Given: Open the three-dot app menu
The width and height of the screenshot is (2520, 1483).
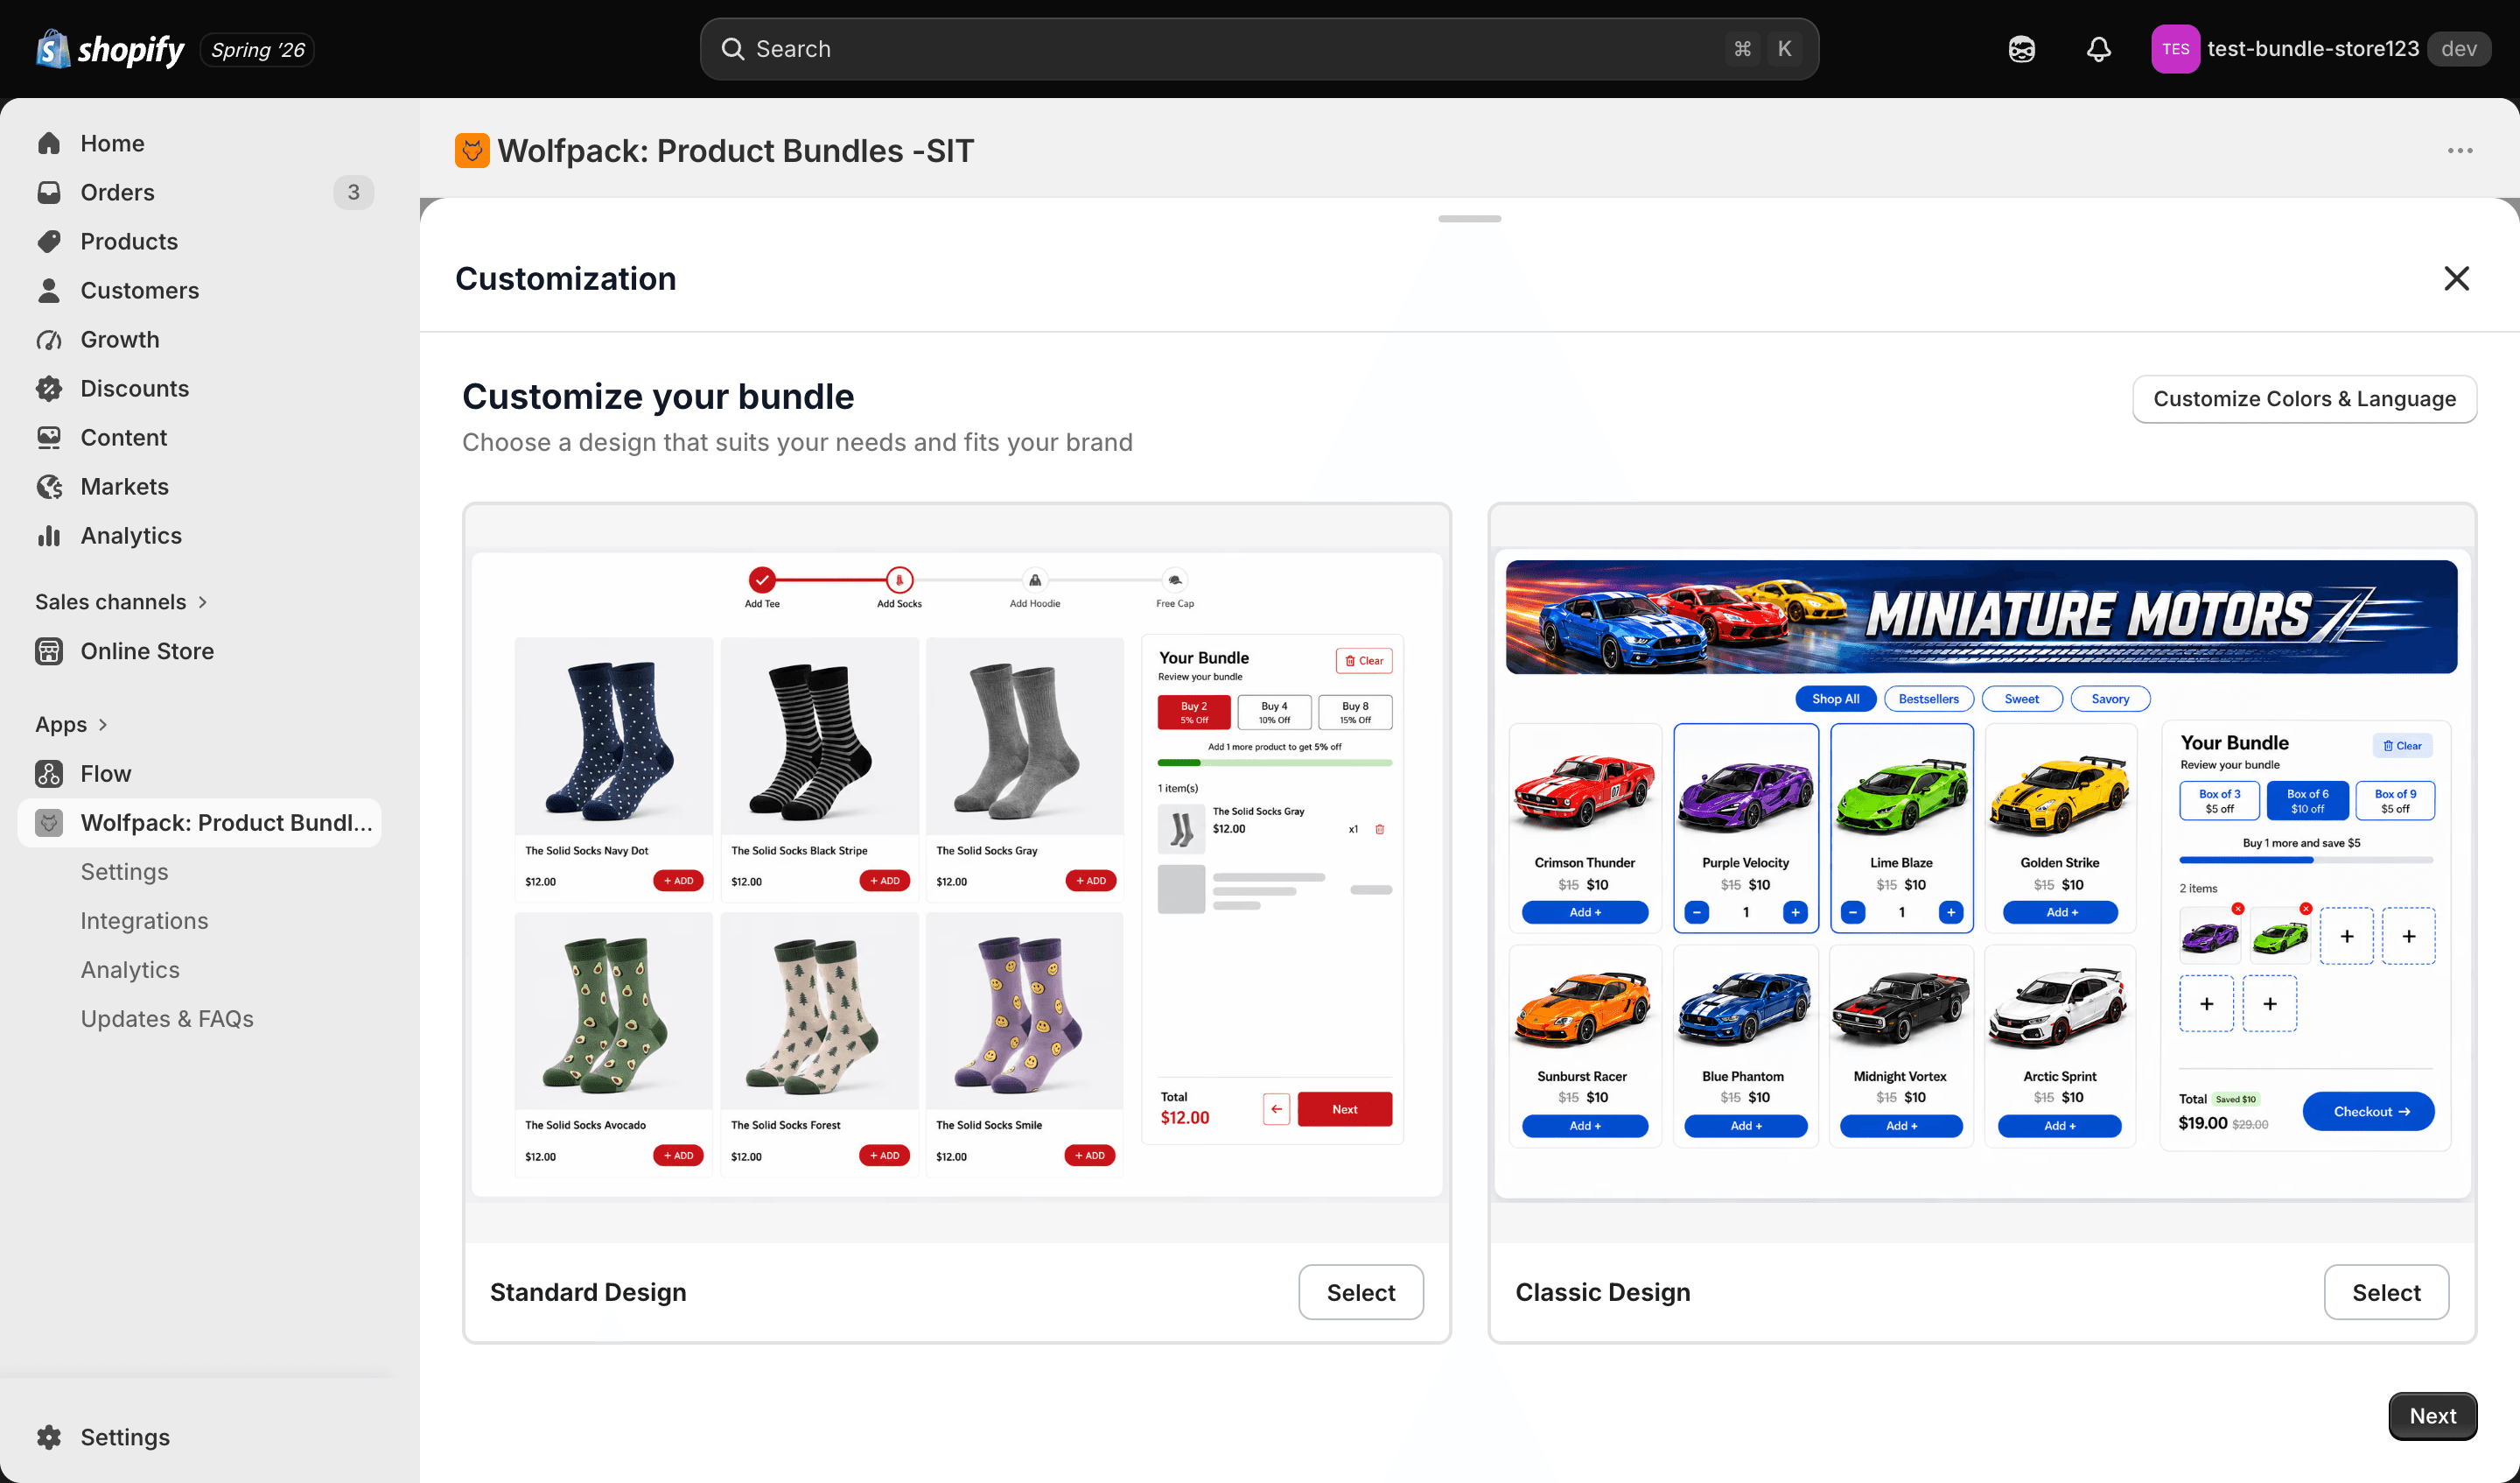Looking at the screenshot, I should pos(2459,151).
